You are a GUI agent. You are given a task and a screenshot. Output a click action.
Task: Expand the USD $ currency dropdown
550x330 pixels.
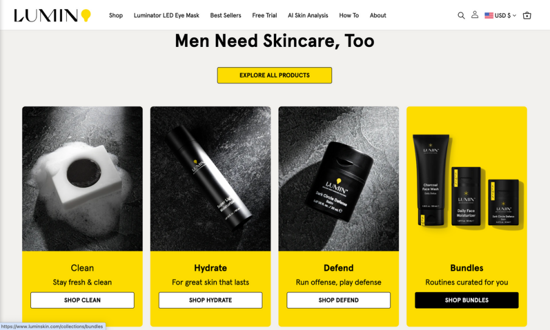[505, 15]
